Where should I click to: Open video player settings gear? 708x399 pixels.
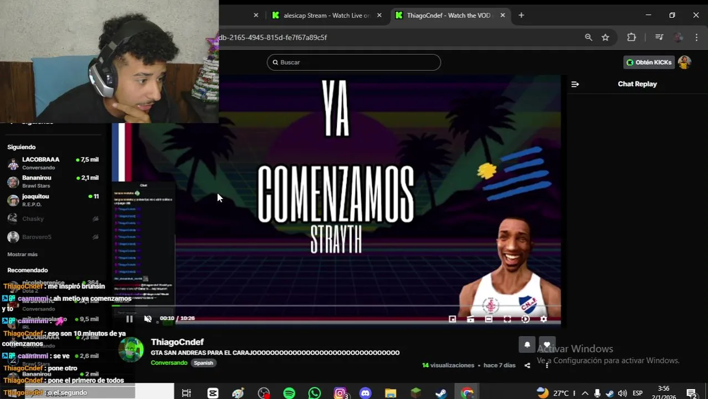coord(543,319)
